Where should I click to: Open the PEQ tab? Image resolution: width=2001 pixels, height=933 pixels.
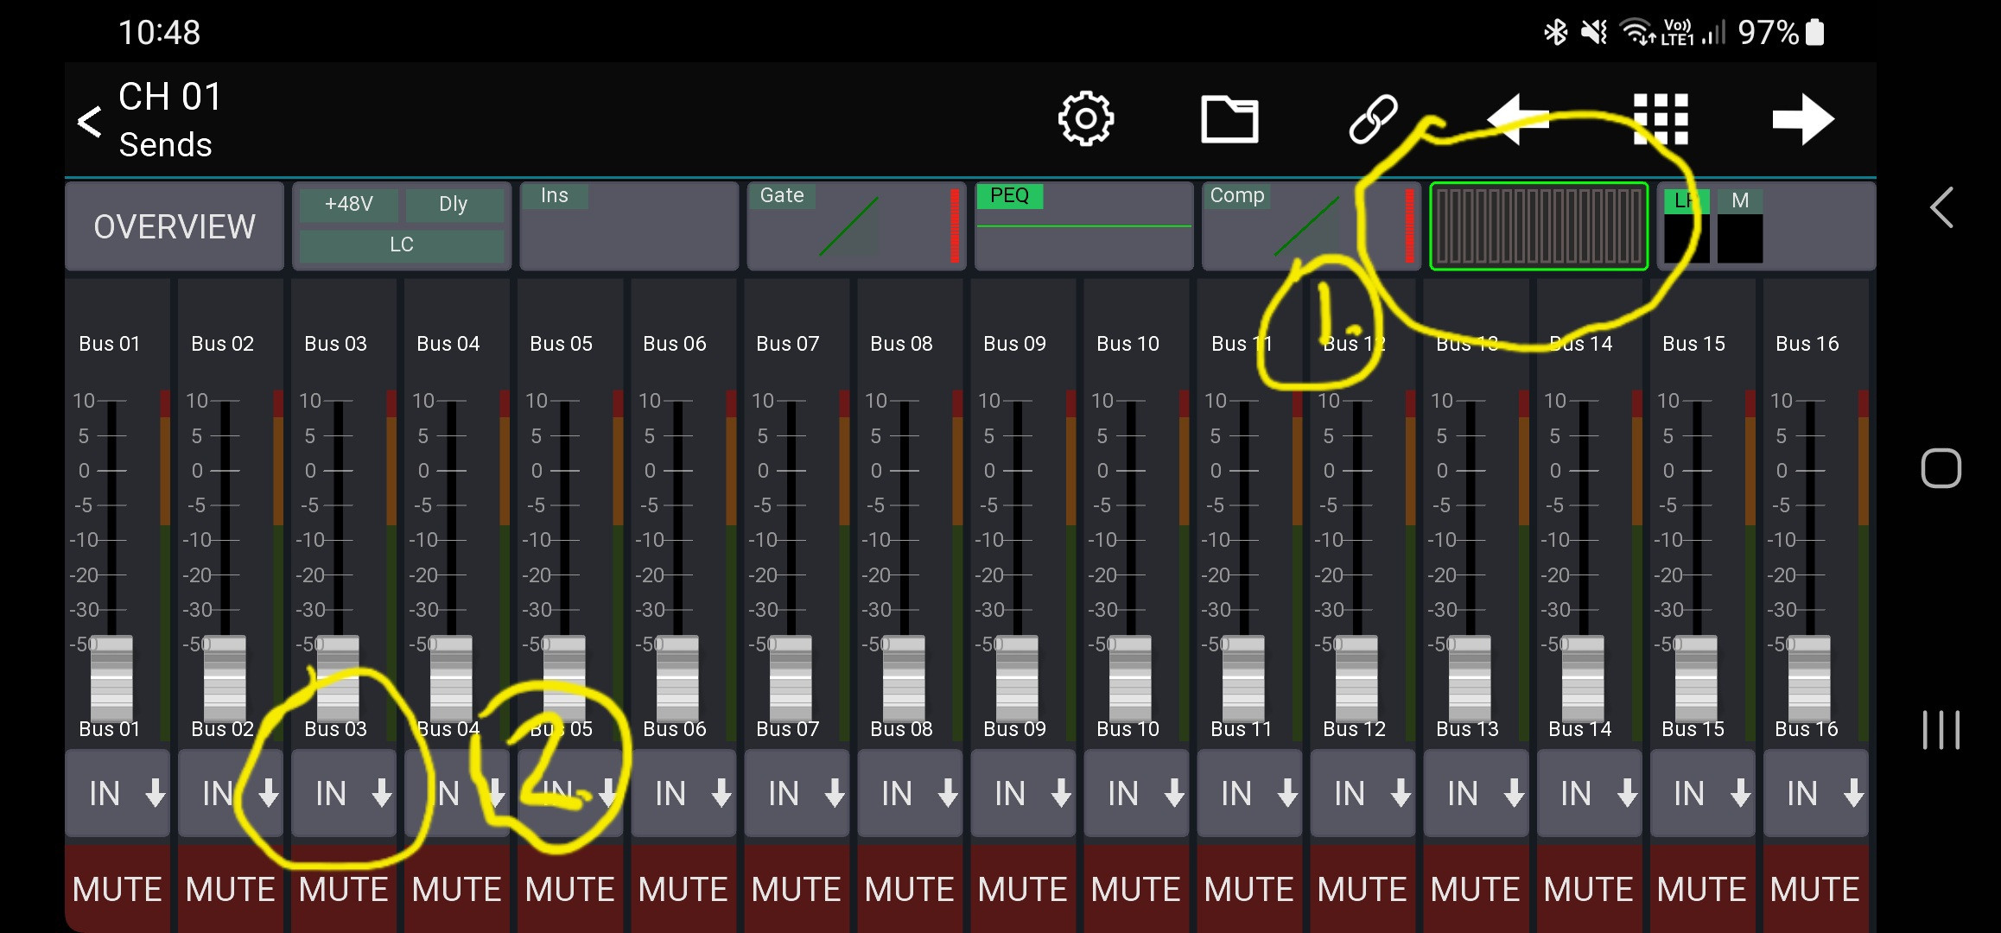tap(1083, 226)
